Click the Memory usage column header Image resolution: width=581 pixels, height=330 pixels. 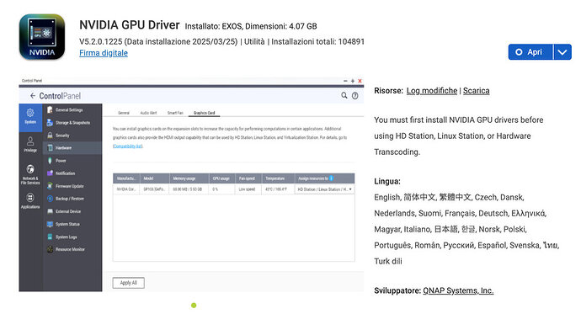[x=189, y=178]
